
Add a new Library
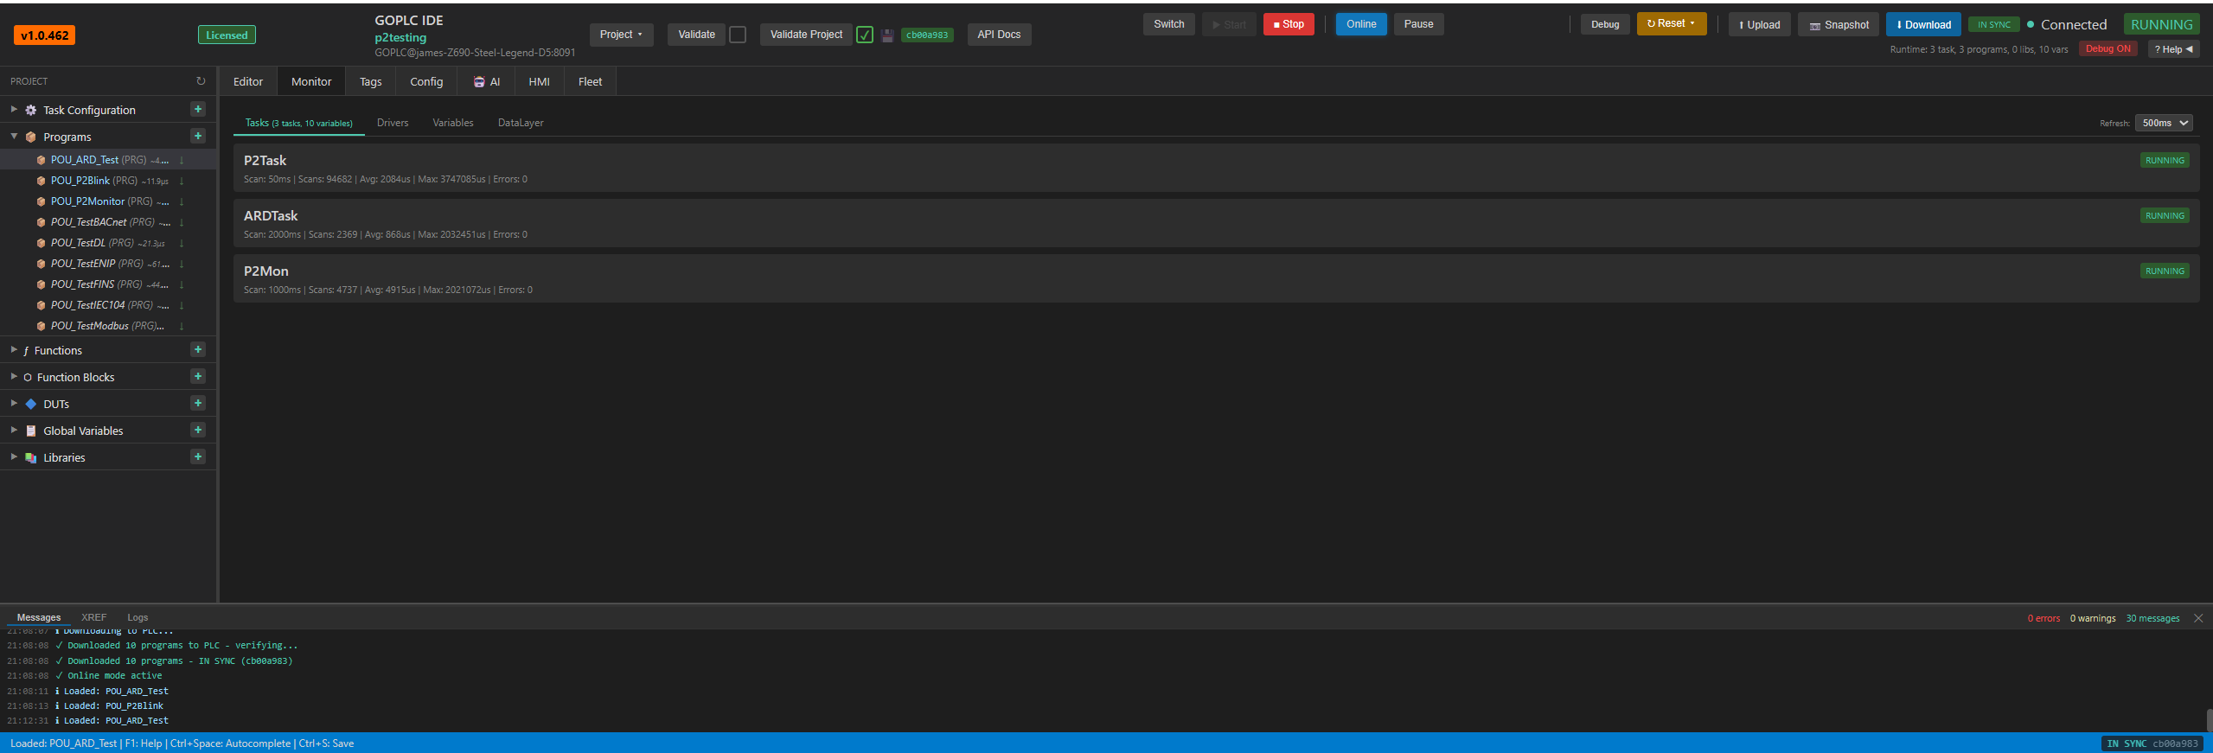point(198,457)
